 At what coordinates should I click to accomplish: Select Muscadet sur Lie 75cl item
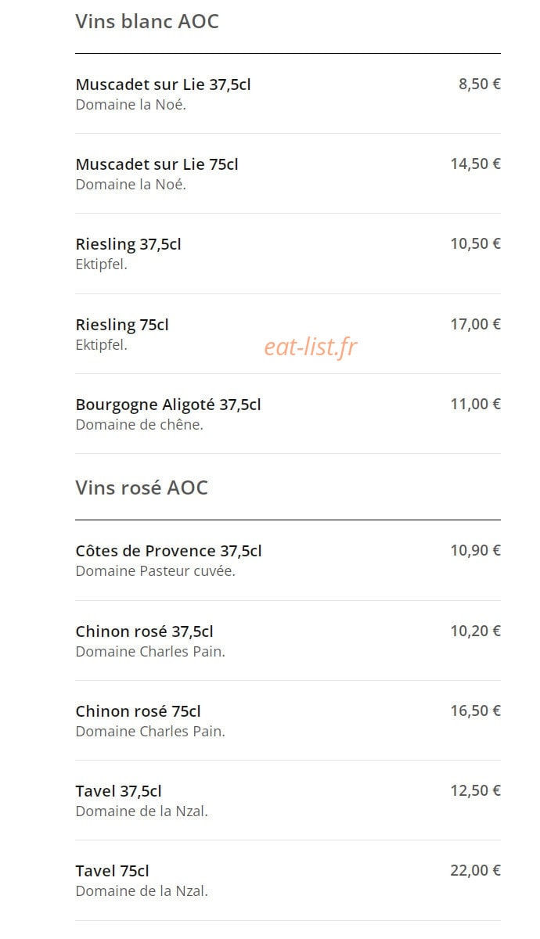click(288, 174)
